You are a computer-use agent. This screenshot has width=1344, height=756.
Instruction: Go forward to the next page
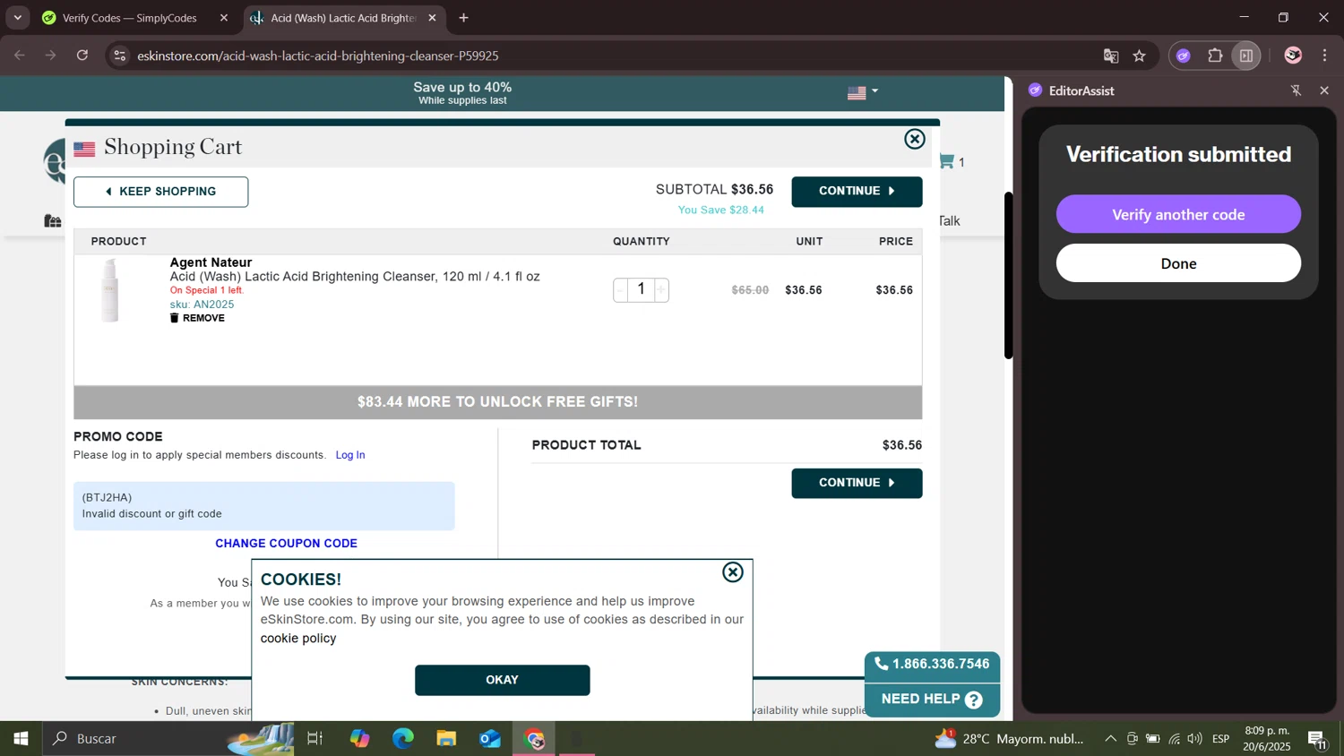click(51, 56)
